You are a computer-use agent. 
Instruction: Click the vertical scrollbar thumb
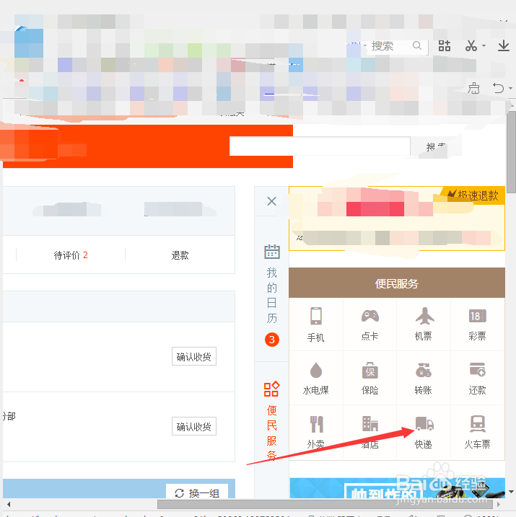(x=511, y=152)
